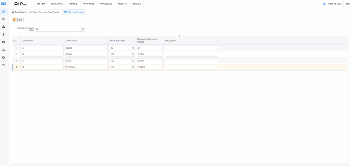Open the organization hierarchy sidebar icon
351x166 pixels.
coord(3,27)
